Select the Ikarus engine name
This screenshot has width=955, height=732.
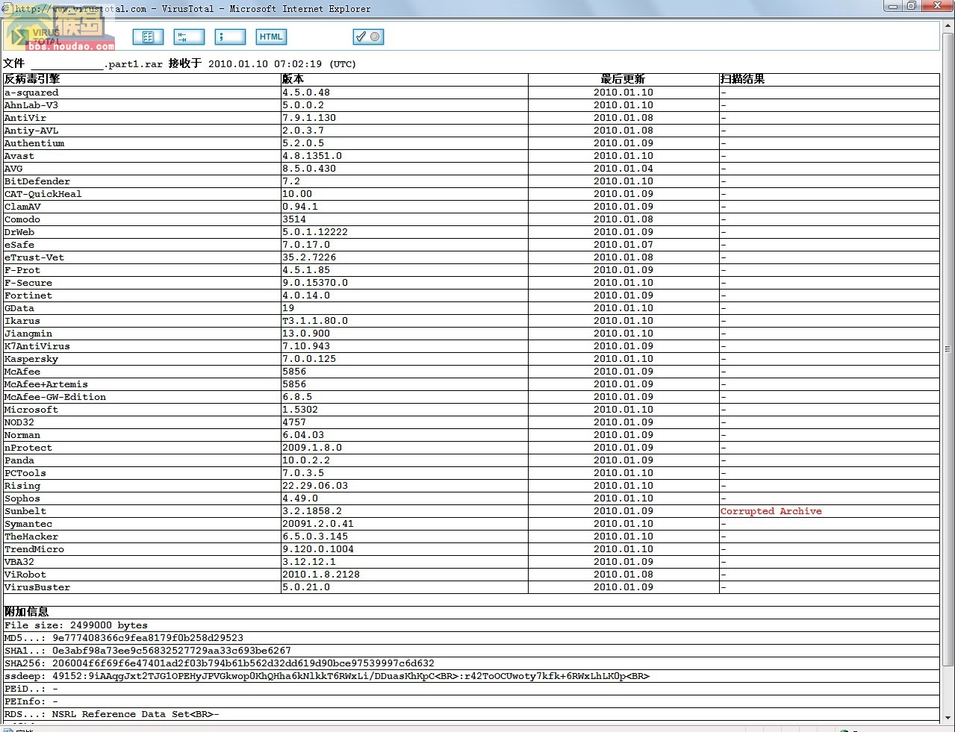click(x=22, y=321)
